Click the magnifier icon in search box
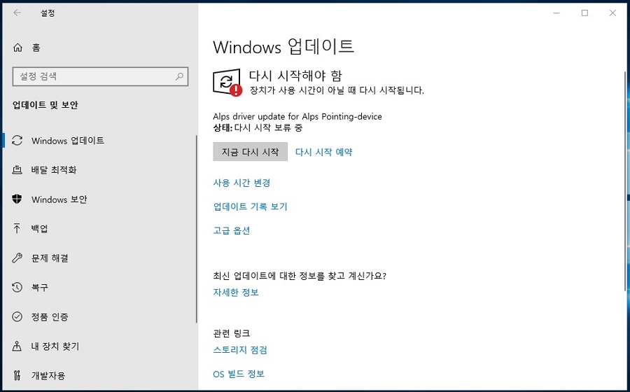The height and width of the screenshot is (392, 630). click(180, 76)
